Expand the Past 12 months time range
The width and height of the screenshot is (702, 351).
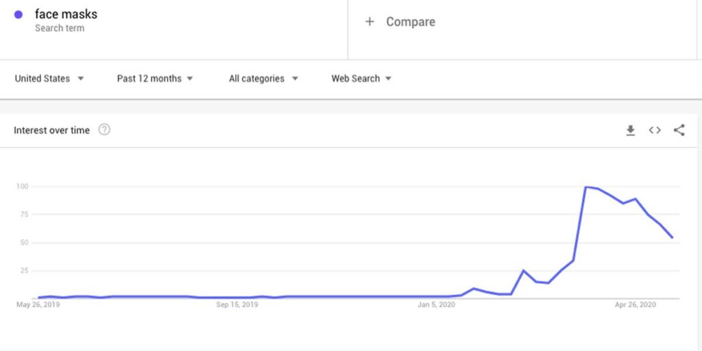[155, 79]
